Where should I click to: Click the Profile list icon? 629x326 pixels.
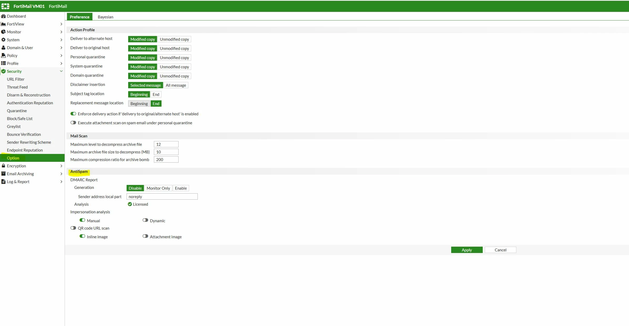point(3,63)
